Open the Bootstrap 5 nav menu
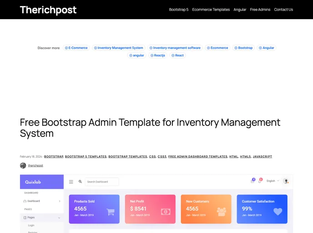The height and width of the screenshot is (233, 313). click(178, 10)
